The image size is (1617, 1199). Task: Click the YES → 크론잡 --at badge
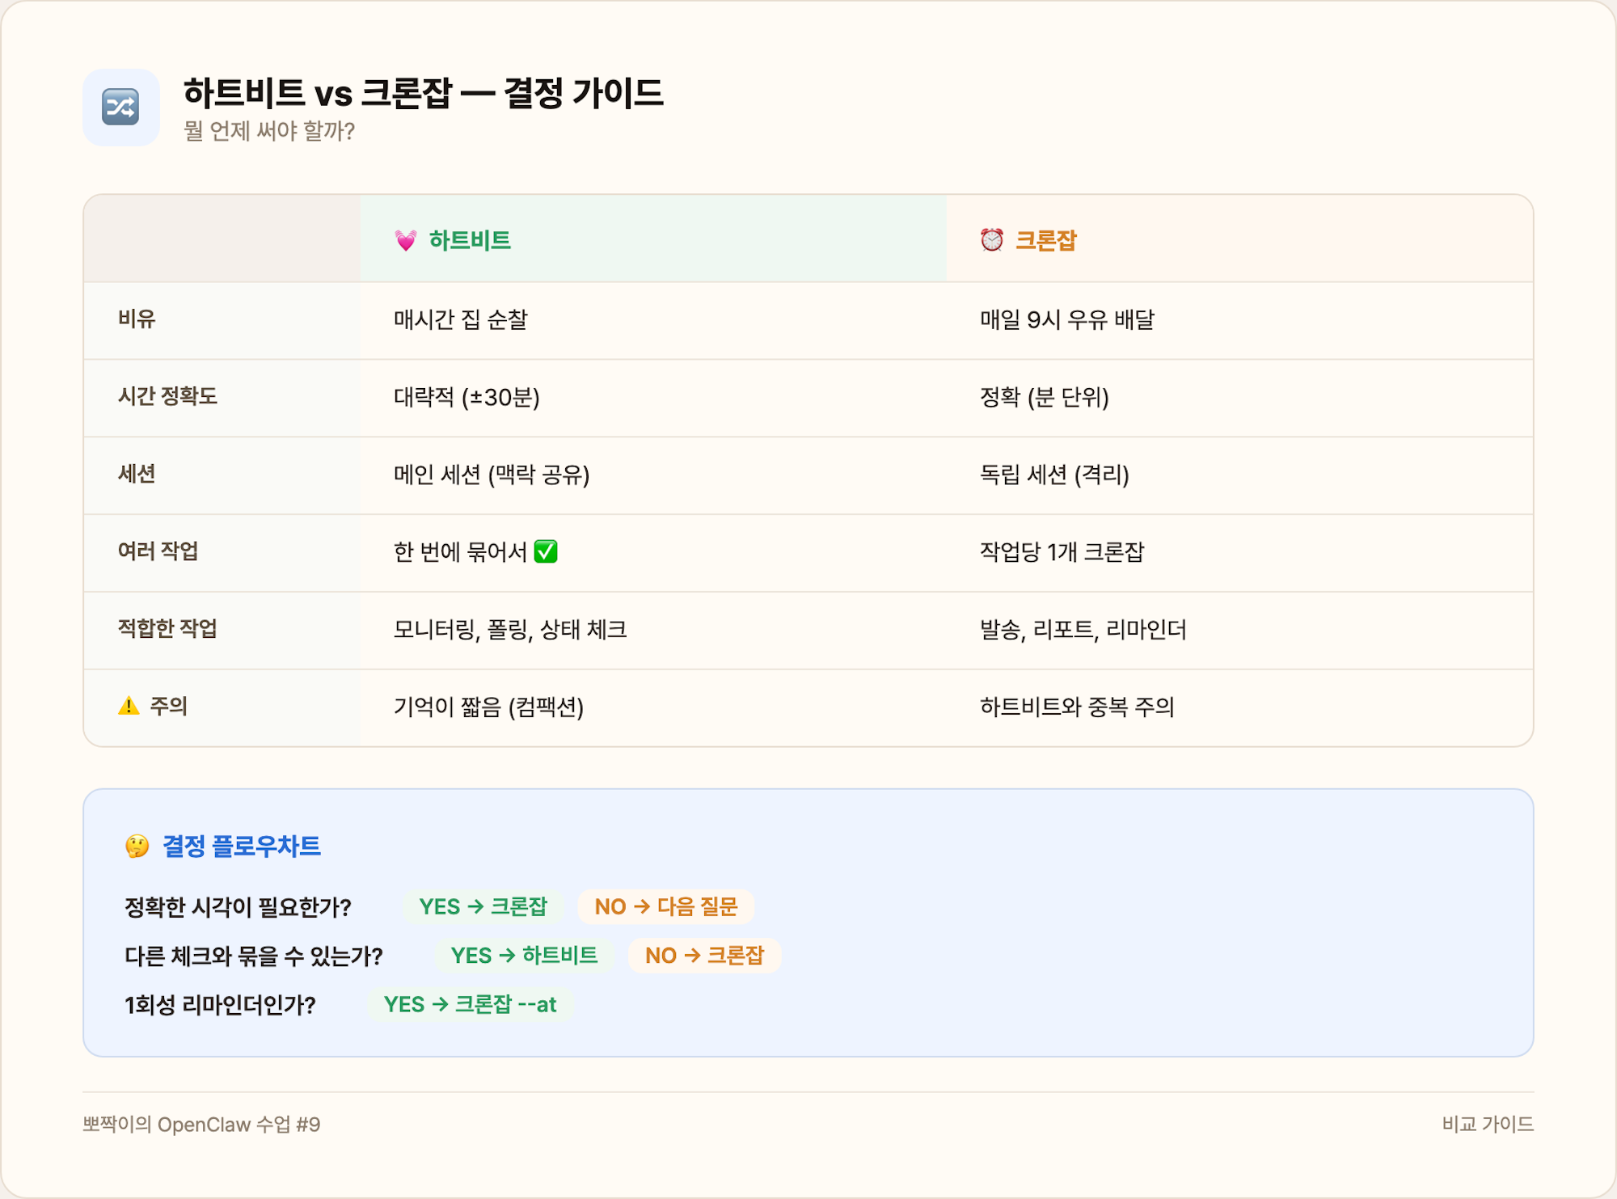coord(471,1005)
